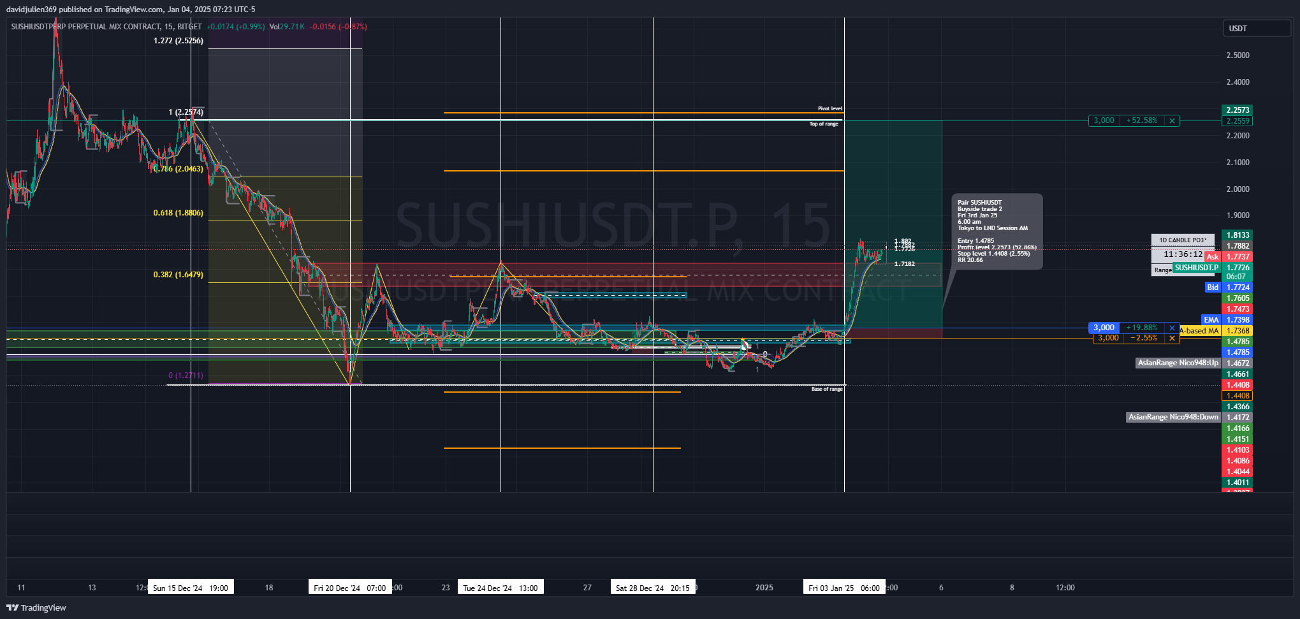Click the 2.2573 green price scale tag
Image resolution: width=1300 pixels, height=619 pixels.
point(1238,110)
